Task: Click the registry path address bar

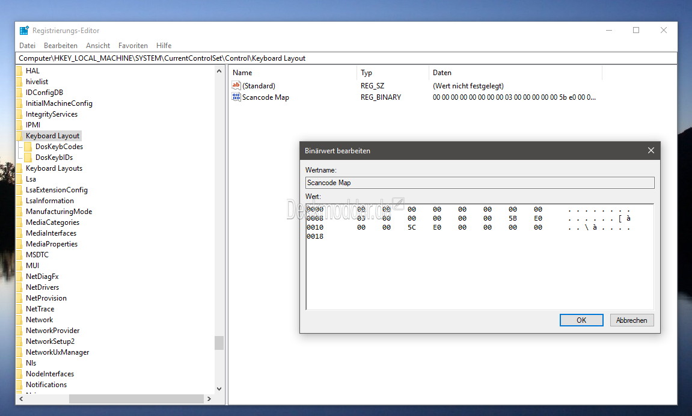Action: (x=346, y=58)
